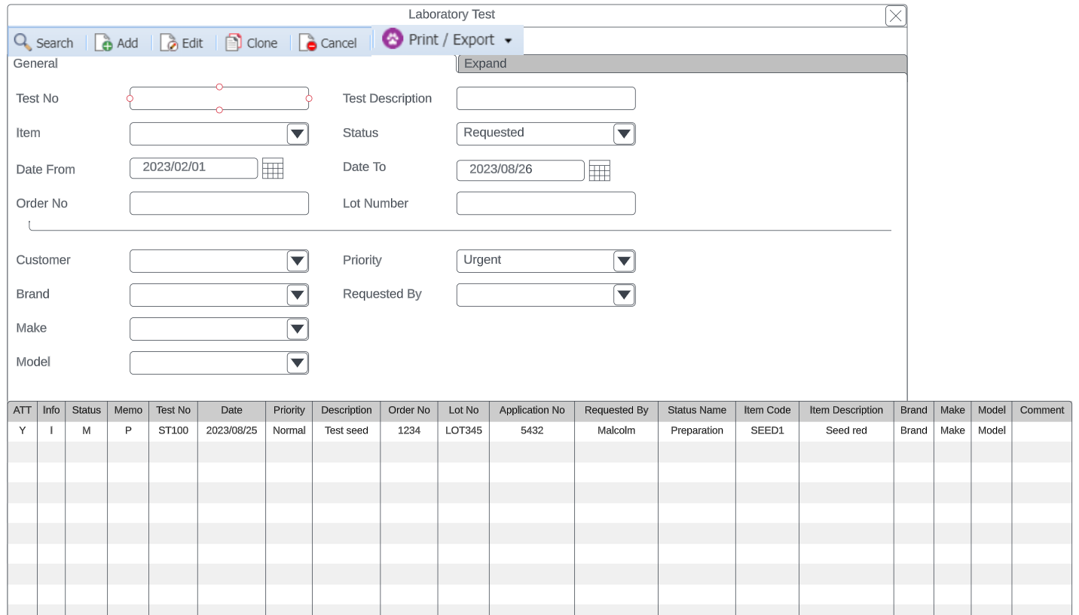The image size is (1079, 615).
Task: Close the Laboratory Test window
Action: click(895, 16)
